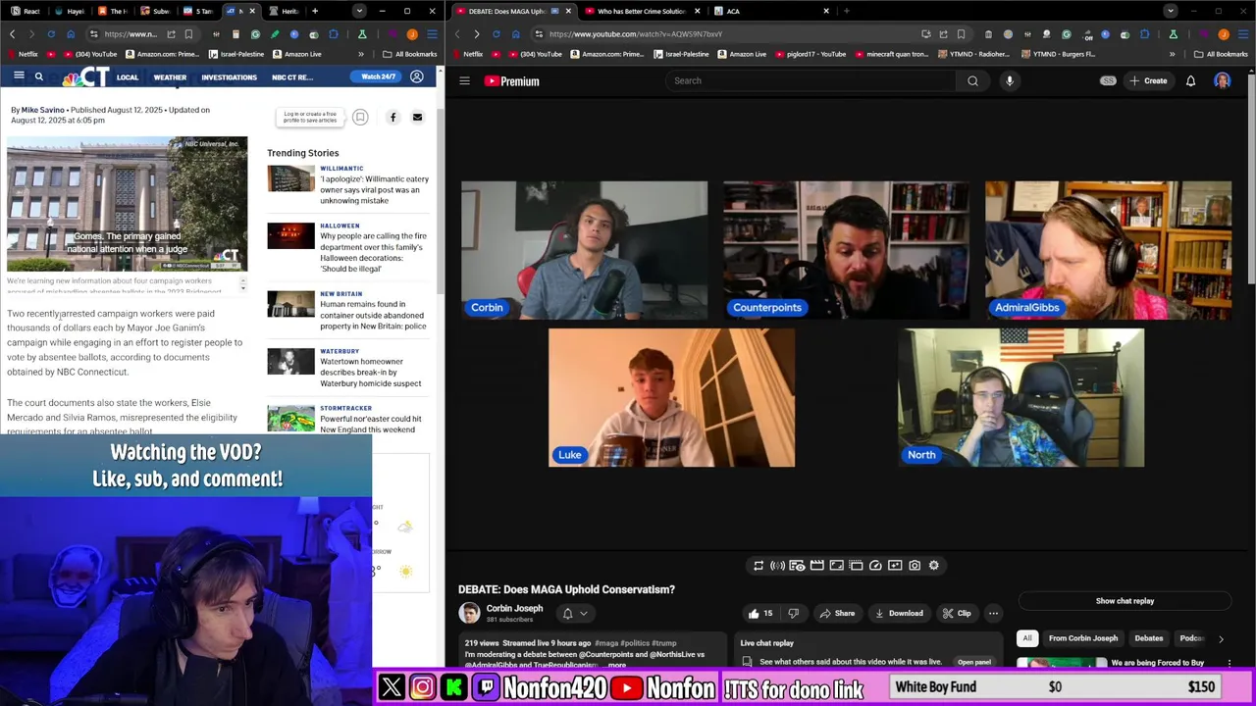The width and height of the screenshot is (1256, 706).
Task: Reload page in left browser window
Action: pyautogui.click(x=51, y=34)
